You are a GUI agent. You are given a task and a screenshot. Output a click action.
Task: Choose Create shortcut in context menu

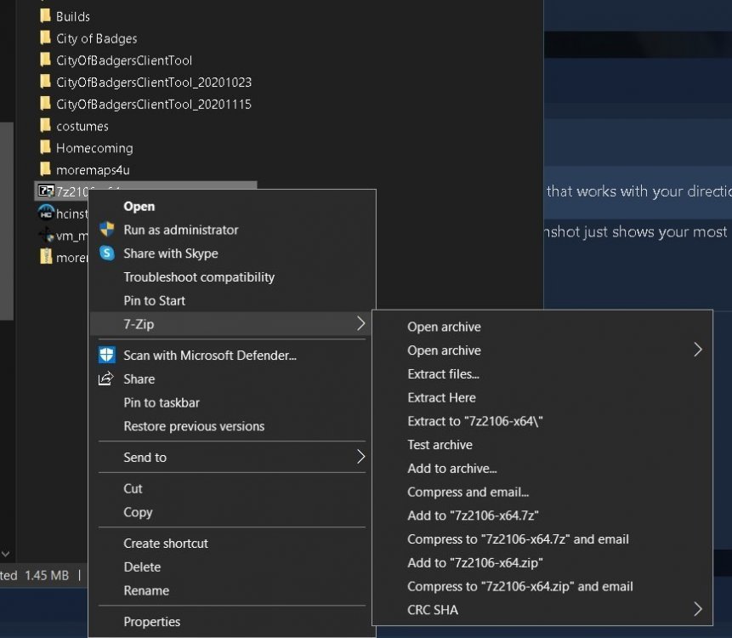[166, 544]
